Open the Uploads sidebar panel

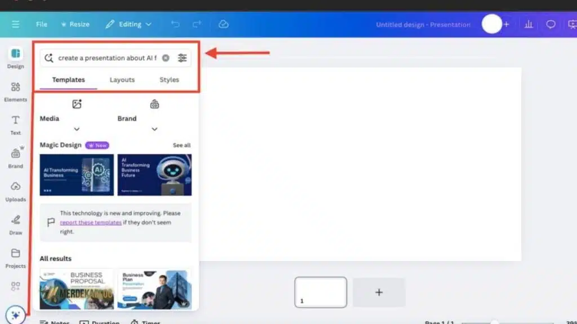point(15,191)
